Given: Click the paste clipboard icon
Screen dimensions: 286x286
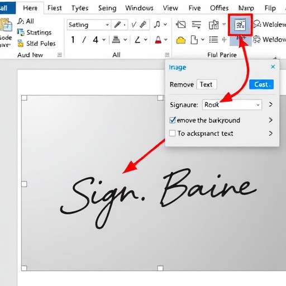Looking at the screenshot, I should click(x=6, y=25).
